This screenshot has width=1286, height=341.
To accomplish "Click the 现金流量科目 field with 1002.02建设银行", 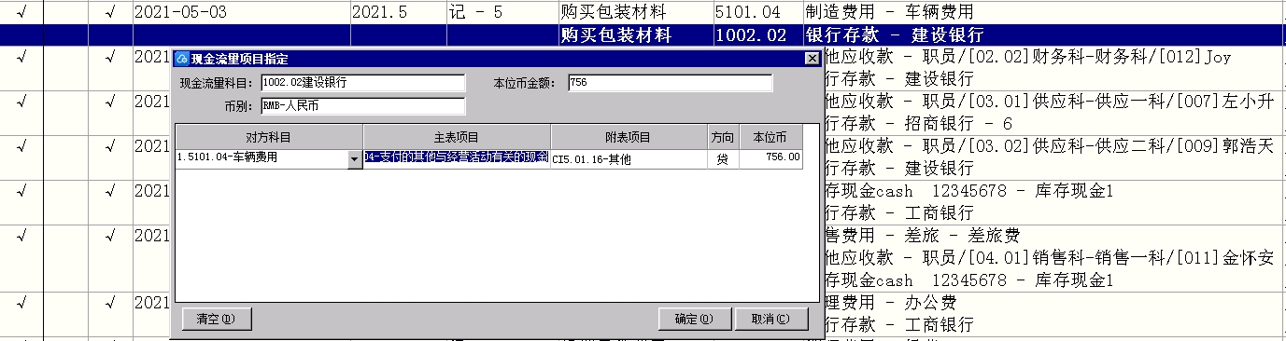I will click(362, 83).
